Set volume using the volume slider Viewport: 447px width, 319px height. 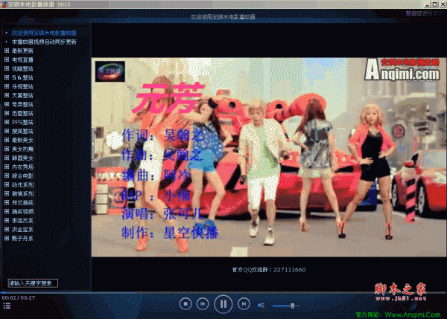point(286,306)
